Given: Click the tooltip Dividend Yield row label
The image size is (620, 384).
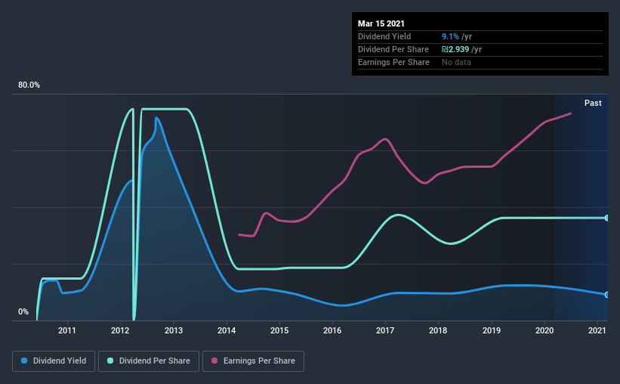Looking at the screenshot, I should pyautogui.click(x=384, y=36).
